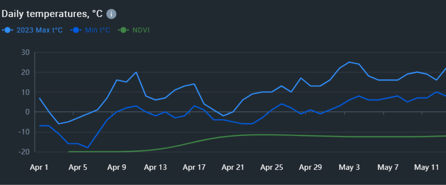Screen dimensions: 446x185
Task: Toggle the Min t°C legend series
Action: (x=90, y=30)
